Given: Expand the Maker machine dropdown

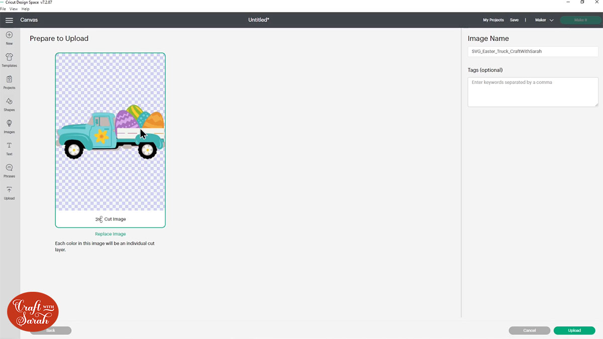Looking at the screenshot, I should [x=544, y=20].
